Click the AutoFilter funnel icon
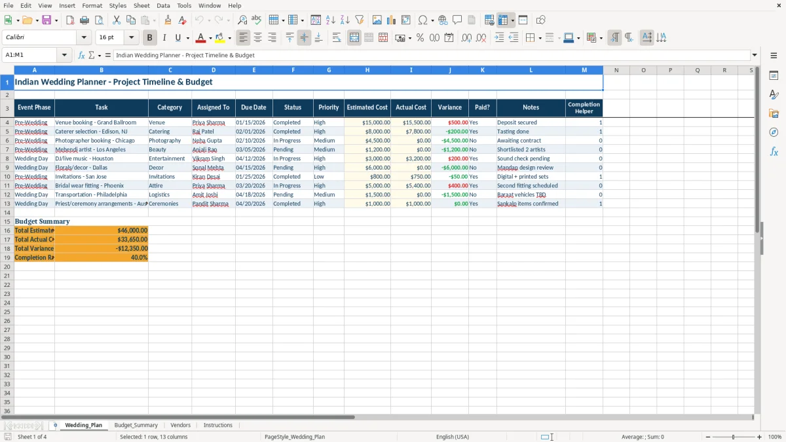This screenshot has width=786, height=442. pos(359,20)
